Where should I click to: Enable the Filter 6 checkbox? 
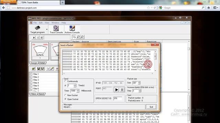click(31, 88)
